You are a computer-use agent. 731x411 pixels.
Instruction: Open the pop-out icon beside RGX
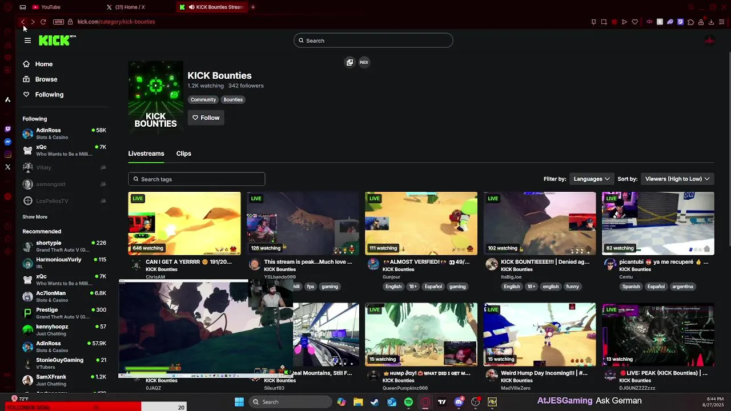pos(350,62)
